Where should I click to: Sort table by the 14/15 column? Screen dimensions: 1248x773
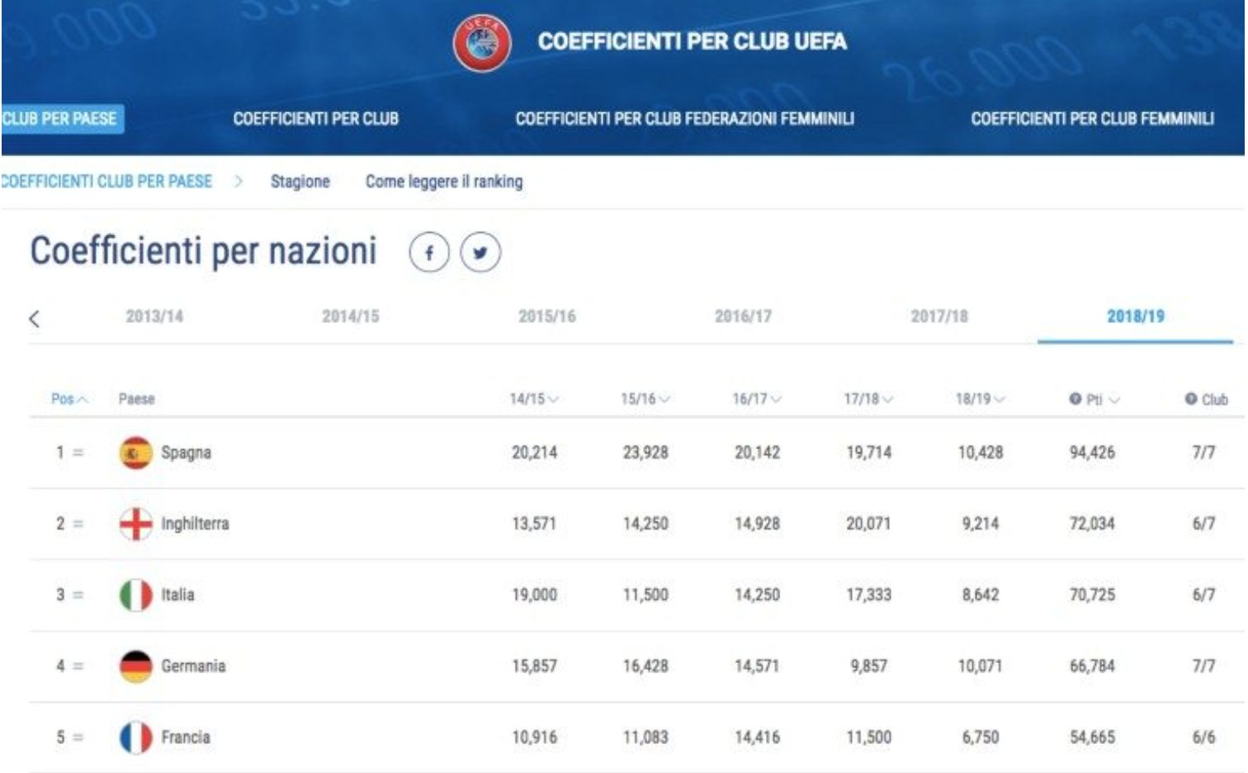(533, 399)
